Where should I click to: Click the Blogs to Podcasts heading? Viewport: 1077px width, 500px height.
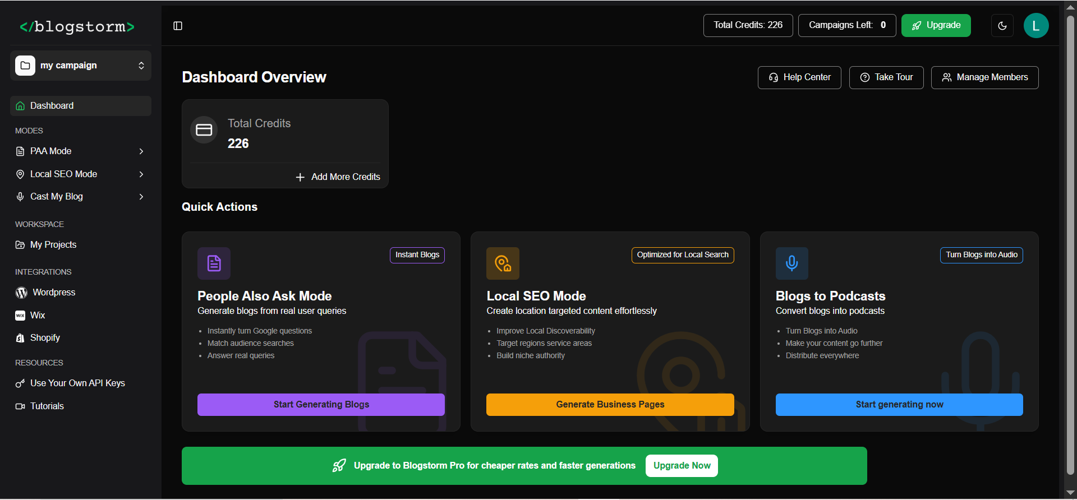click(831, 296)
